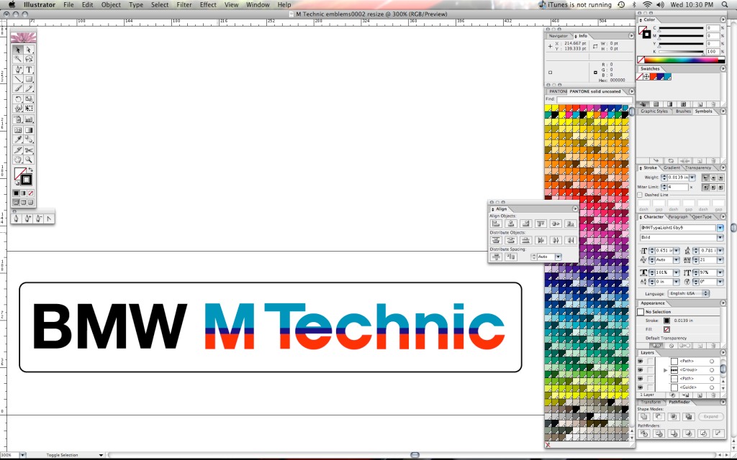The image size is (737, 460).
Task: Click Add Anchor Point tool in pen tearoff
Action: [27, 218]
